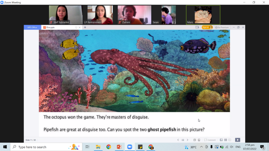
Task: Open the 30°C weather widget
Action: tap(191, 147)
